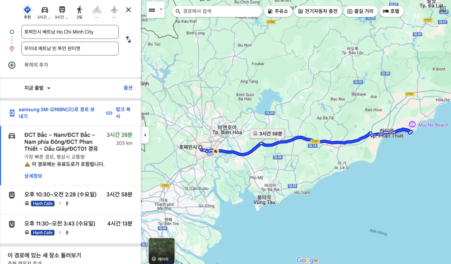Image resolution: width=451 pixels, height=264 pixels.
Task: Click the 3시간 28분 driving duration
Action: [x=119, y=135]
